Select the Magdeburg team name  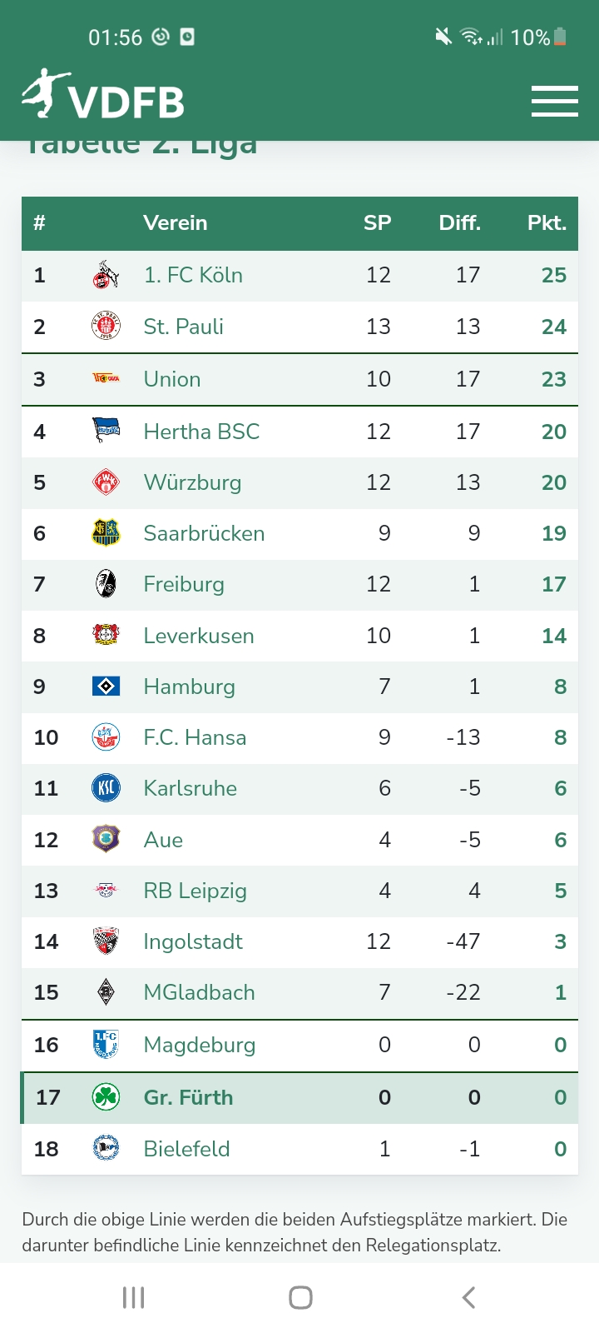[199, 1045]
